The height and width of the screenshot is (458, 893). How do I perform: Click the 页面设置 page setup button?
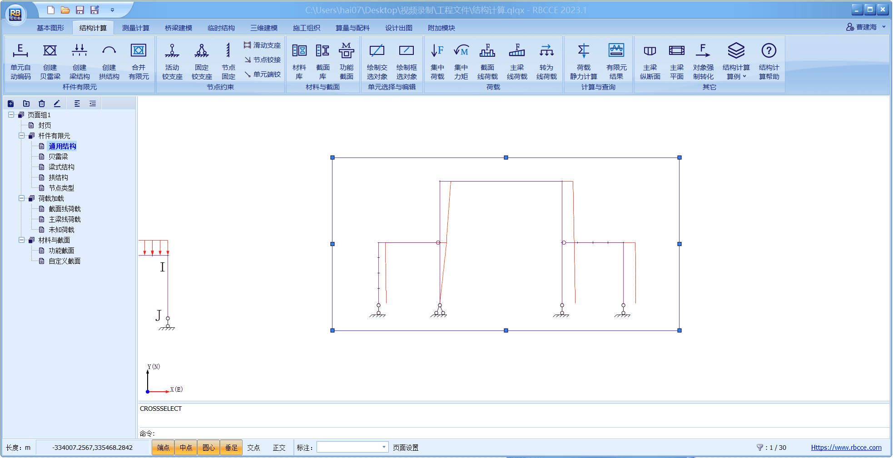(x=405, y=448)
